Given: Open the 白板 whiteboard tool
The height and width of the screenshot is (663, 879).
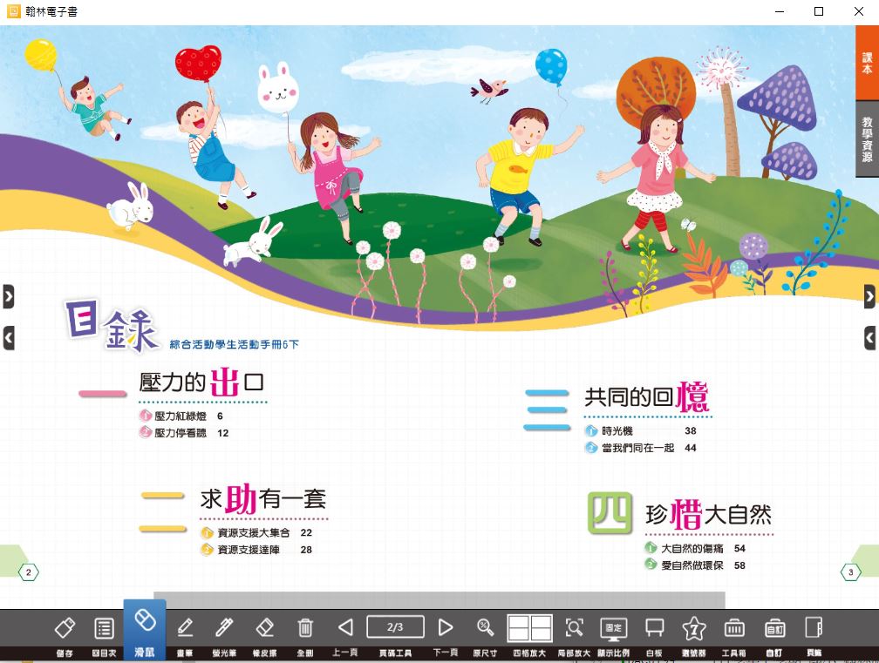Looking at the screenshot, I should [654, 628].
